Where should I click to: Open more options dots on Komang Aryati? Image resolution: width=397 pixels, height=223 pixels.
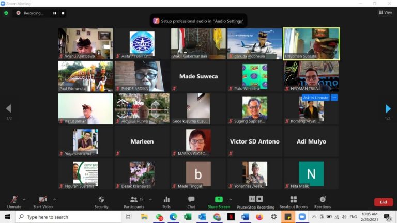(x=334, y=98)
